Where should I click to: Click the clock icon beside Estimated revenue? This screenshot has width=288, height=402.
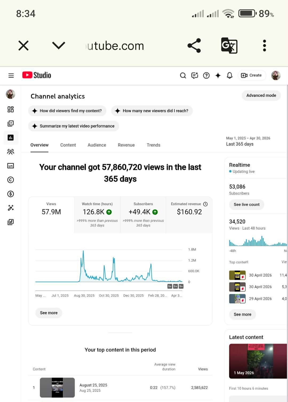[205, 204]
